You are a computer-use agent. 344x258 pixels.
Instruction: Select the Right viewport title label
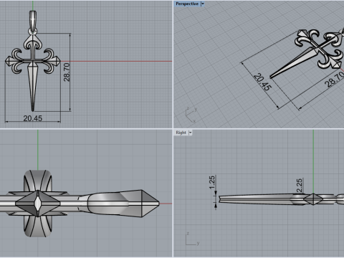(x=181, y=133)
